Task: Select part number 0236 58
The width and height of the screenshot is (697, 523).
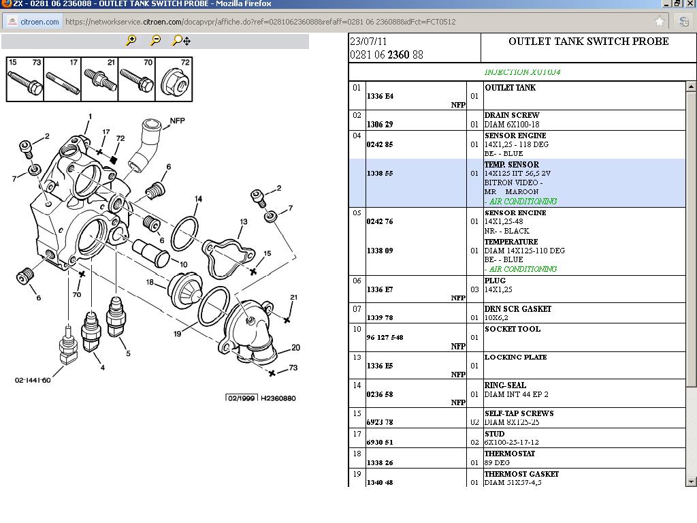Action: [x=380, y=394]
